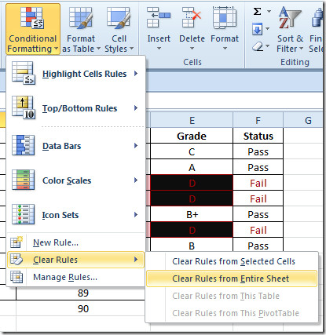Viewport: 326px width, 335px height.
Task: Click the cell with grade B+
Action: (x=192, y=214)
